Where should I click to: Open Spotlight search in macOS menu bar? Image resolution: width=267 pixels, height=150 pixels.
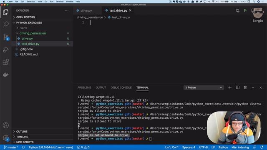tap(254, 2)
